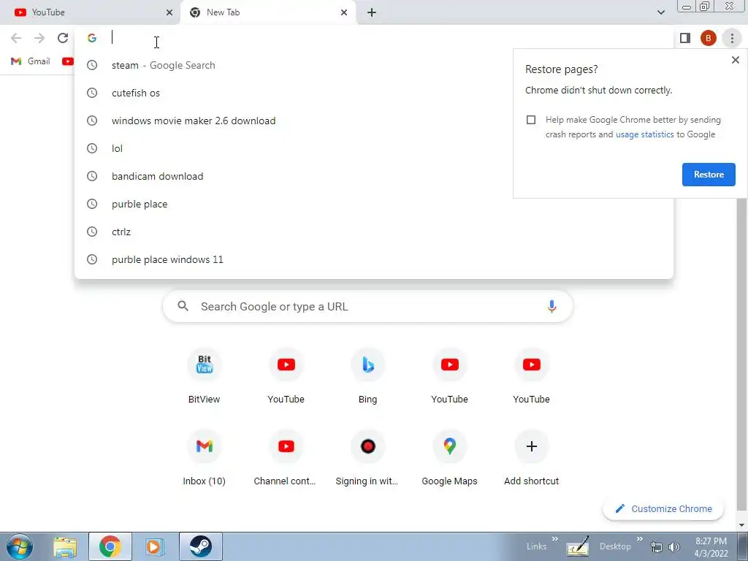Click the browser back arrow

16,38
